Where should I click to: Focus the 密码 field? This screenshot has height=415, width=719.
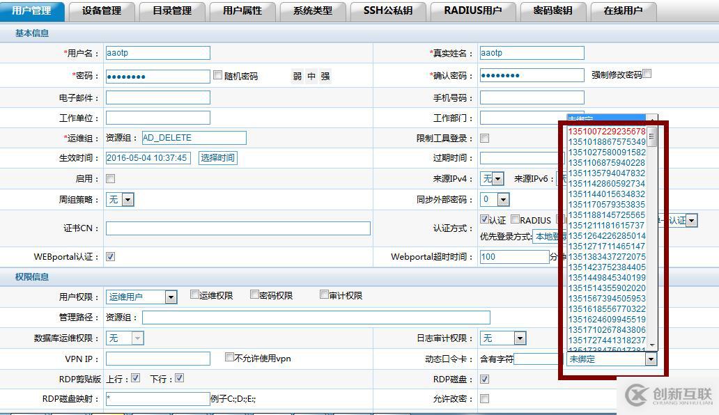tap(157, 76)
